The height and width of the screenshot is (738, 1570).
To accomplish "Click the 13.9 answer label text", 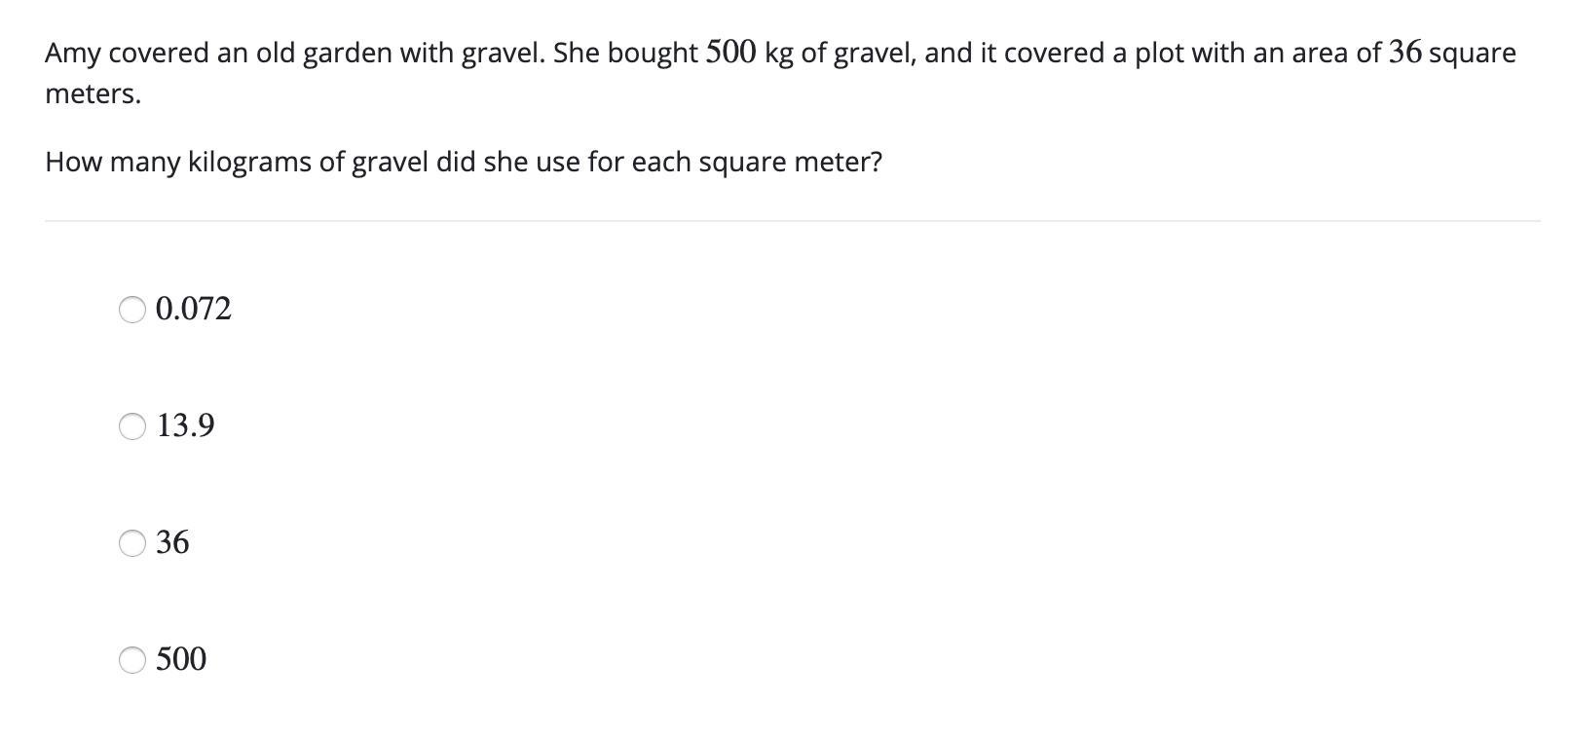I will click(186, 425).
